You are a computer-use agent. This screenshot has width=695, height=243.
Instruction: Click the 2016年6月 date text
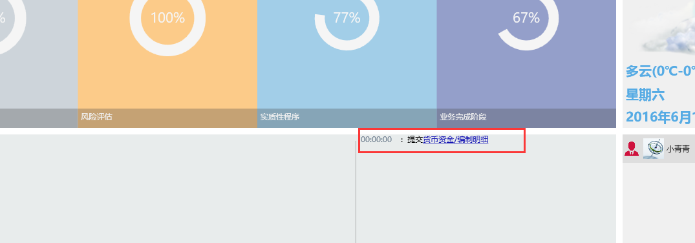tap(660, 118)
